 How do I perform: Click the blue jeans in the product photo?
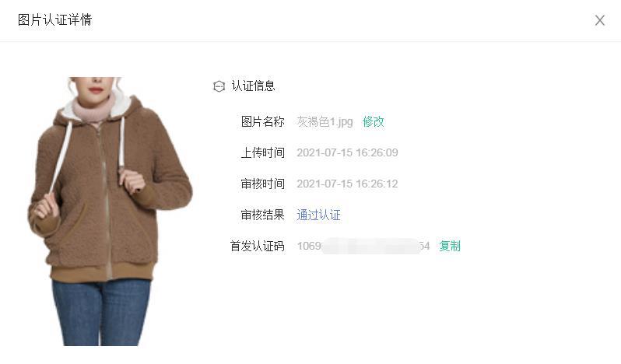[x=101, y=313]
